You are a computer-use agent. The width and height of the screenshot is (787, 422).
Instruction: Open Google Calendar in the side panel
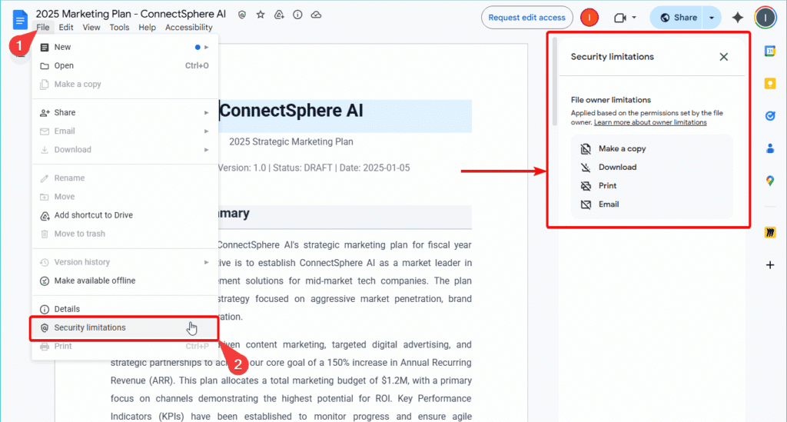click(x=770, y=51)
